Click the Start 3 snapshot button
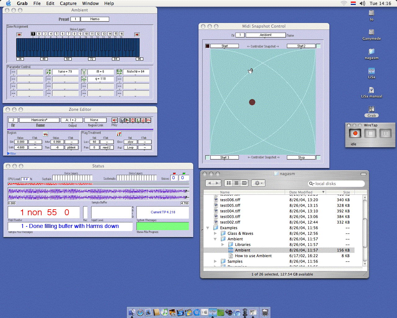Viewport: 397px width, 318px height. (x=225, y=157)
